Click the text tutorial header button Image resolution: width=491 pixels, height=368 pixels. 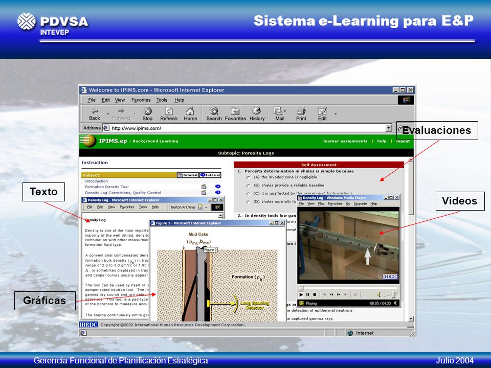coord(188,175)
